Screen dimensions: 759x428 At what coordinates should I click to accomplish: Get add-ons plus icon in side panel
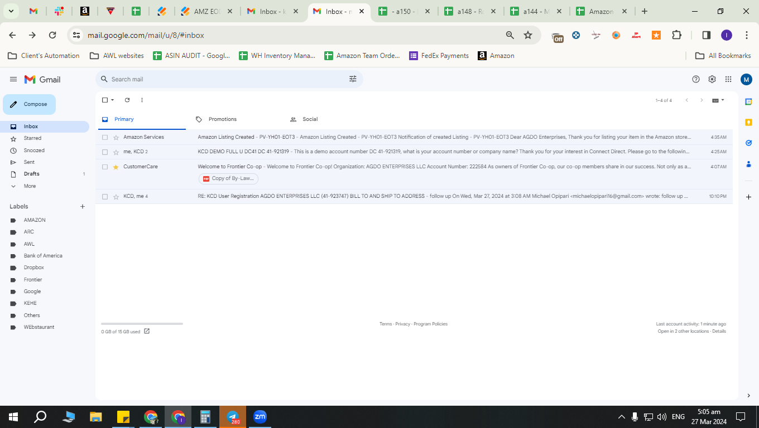pos(748,197)
